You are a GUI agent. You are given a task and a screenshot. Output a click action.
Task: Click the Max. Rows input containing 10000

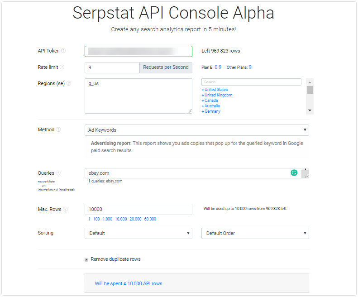point(138,209)
